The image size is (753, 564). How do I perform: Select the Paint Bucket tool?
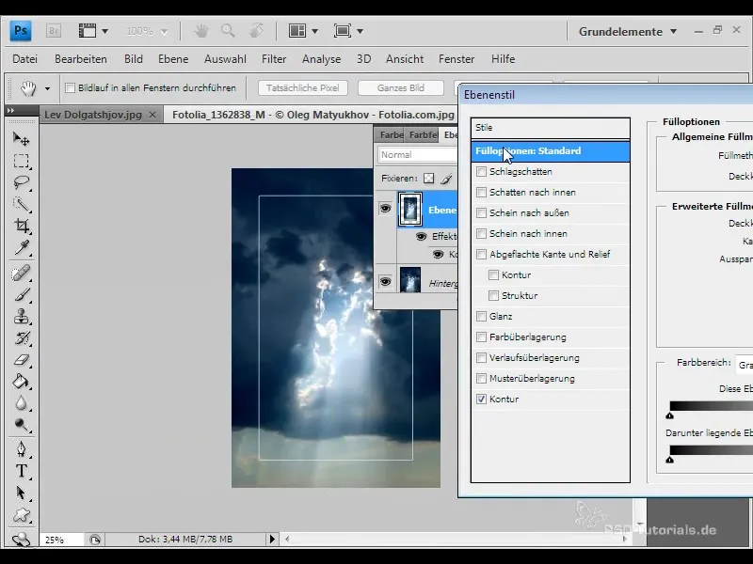coord(21,382)
